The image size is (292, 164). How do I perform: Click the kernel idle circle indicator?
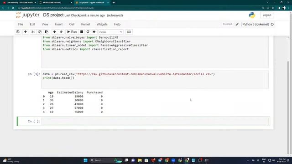[x=272, y=24]
